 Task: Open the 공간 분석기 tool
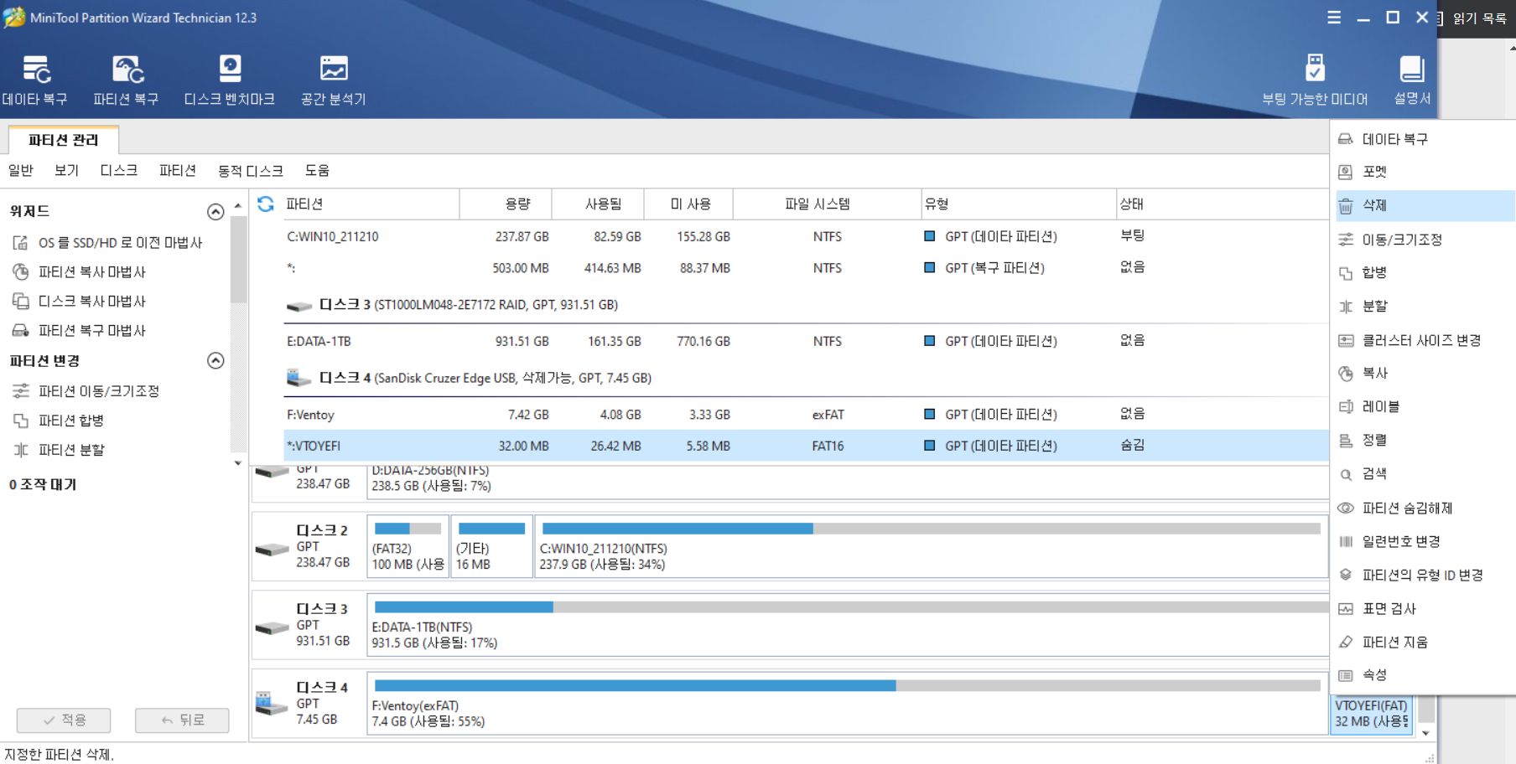coord(334,80)
